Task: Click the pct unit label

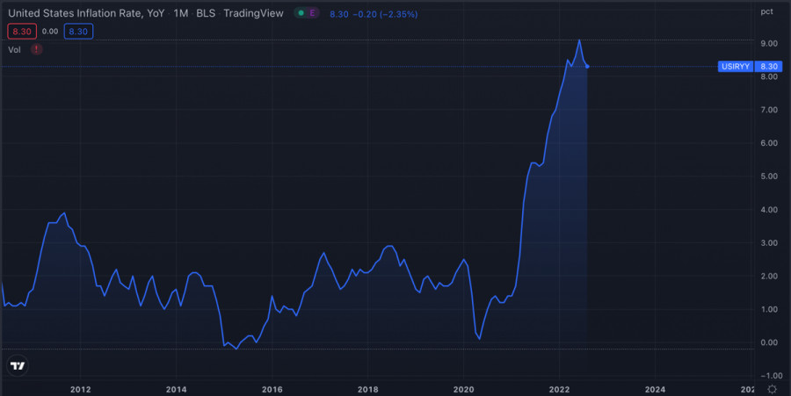Action: tap(767, 12)
